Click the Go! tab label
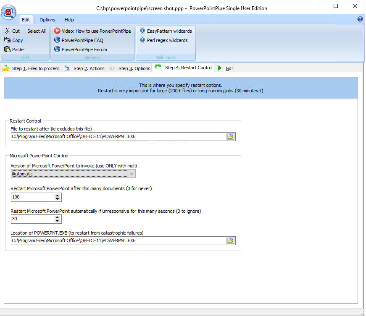 coord(229,68)
